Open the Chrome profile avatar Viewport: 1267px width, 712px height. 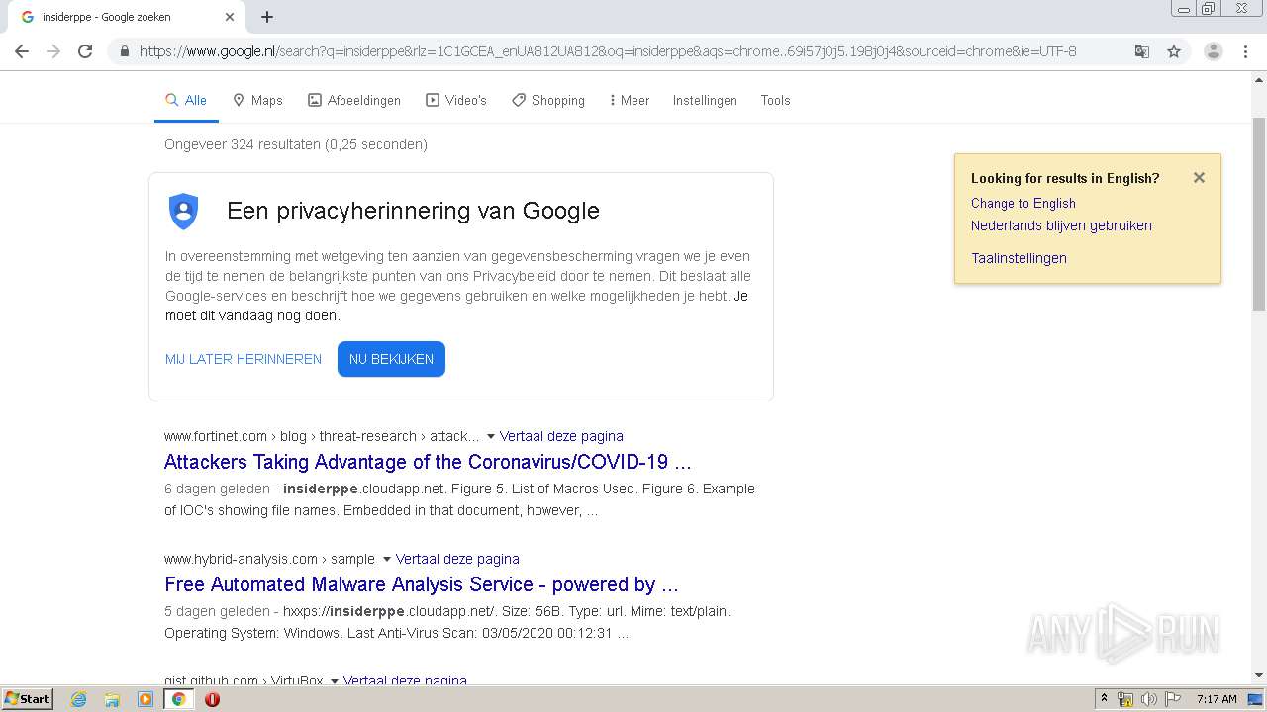[x=1214, y=51]
